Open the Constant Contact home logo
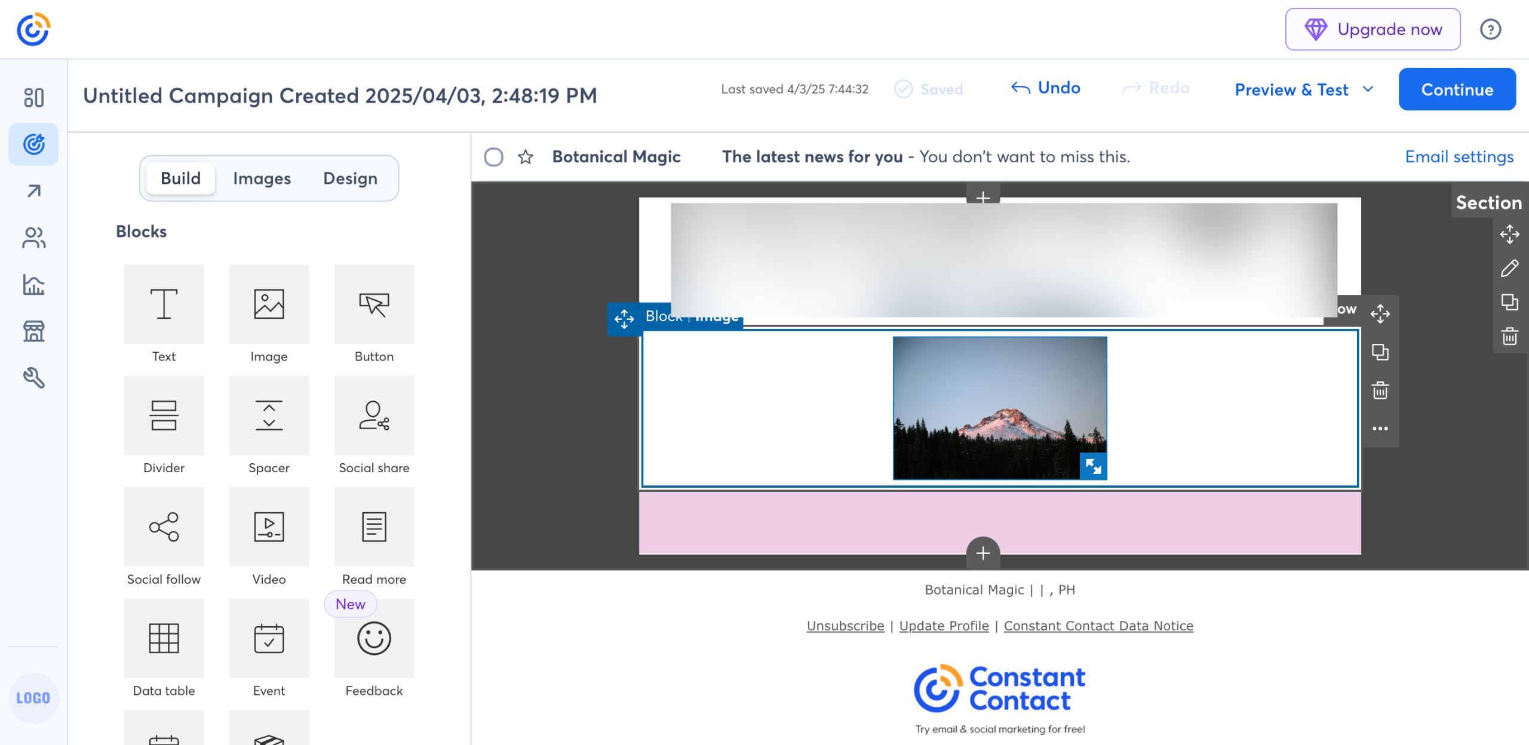Viewport: 1529px width, 745px height. coord(33,29)
